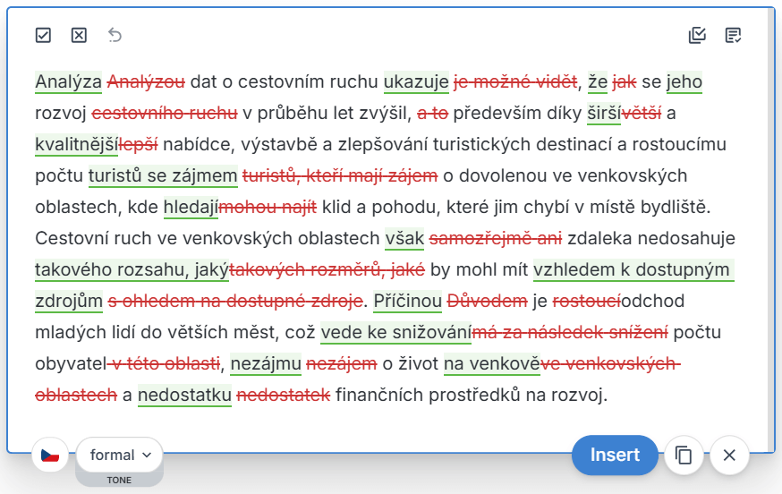Select the suggestion "Příčinou"
782x494 pixels.
pyautogui.click(x=408, y=301)
